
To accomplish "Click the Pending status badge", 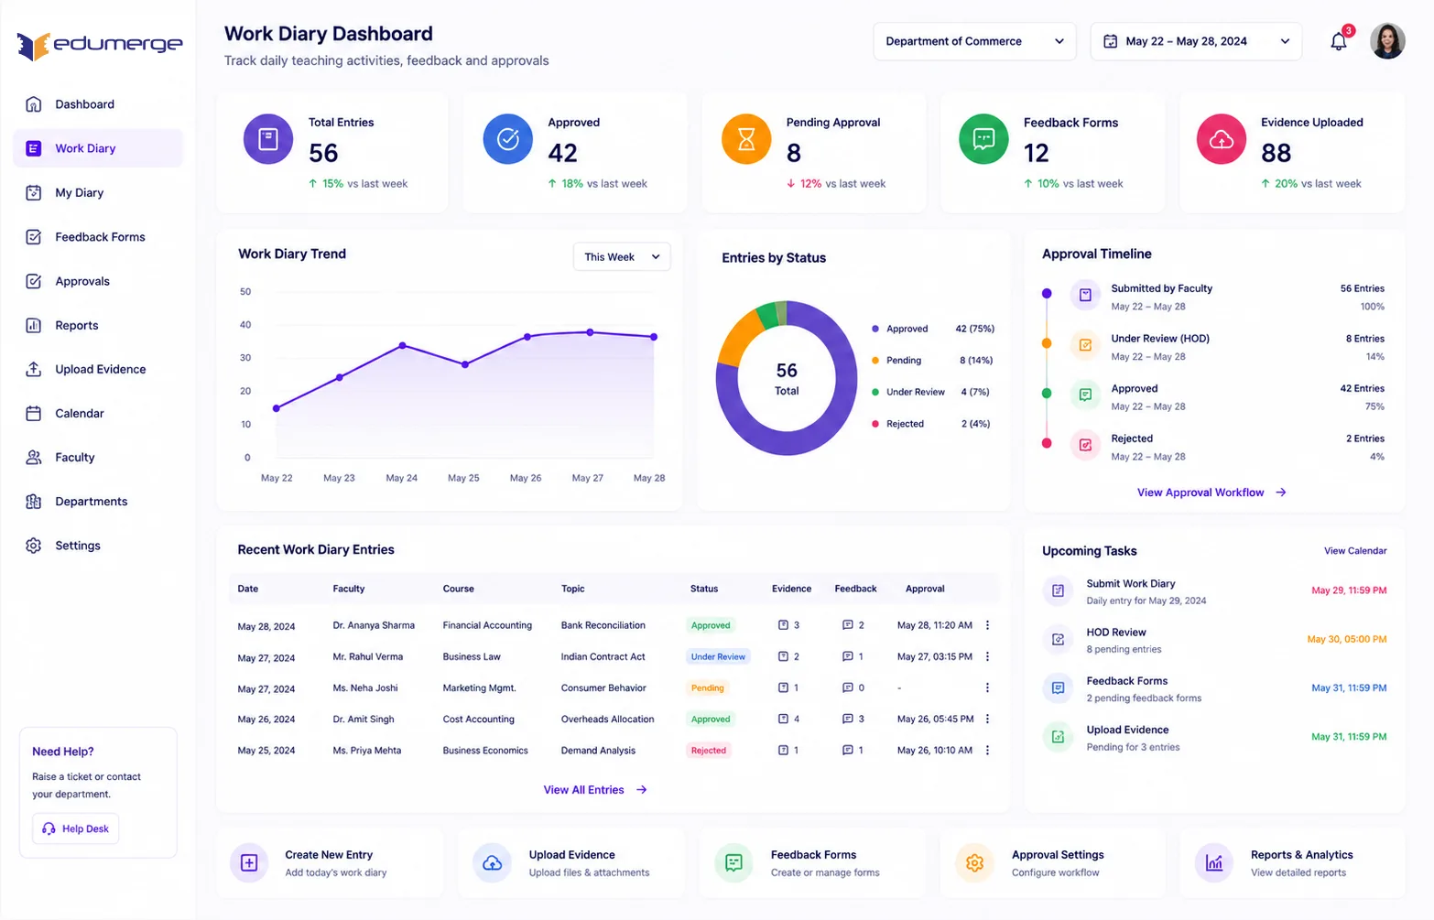I will pos(707,687).
